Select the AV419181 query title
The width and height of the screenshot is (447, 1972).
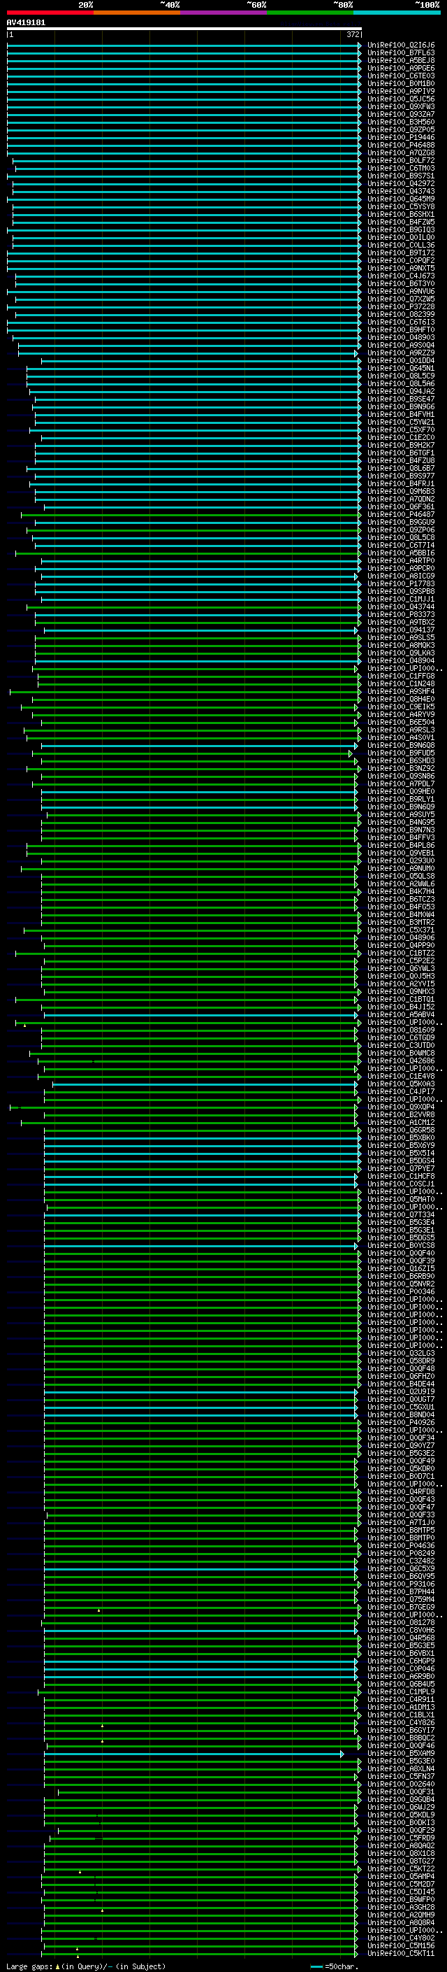[26, 22]
